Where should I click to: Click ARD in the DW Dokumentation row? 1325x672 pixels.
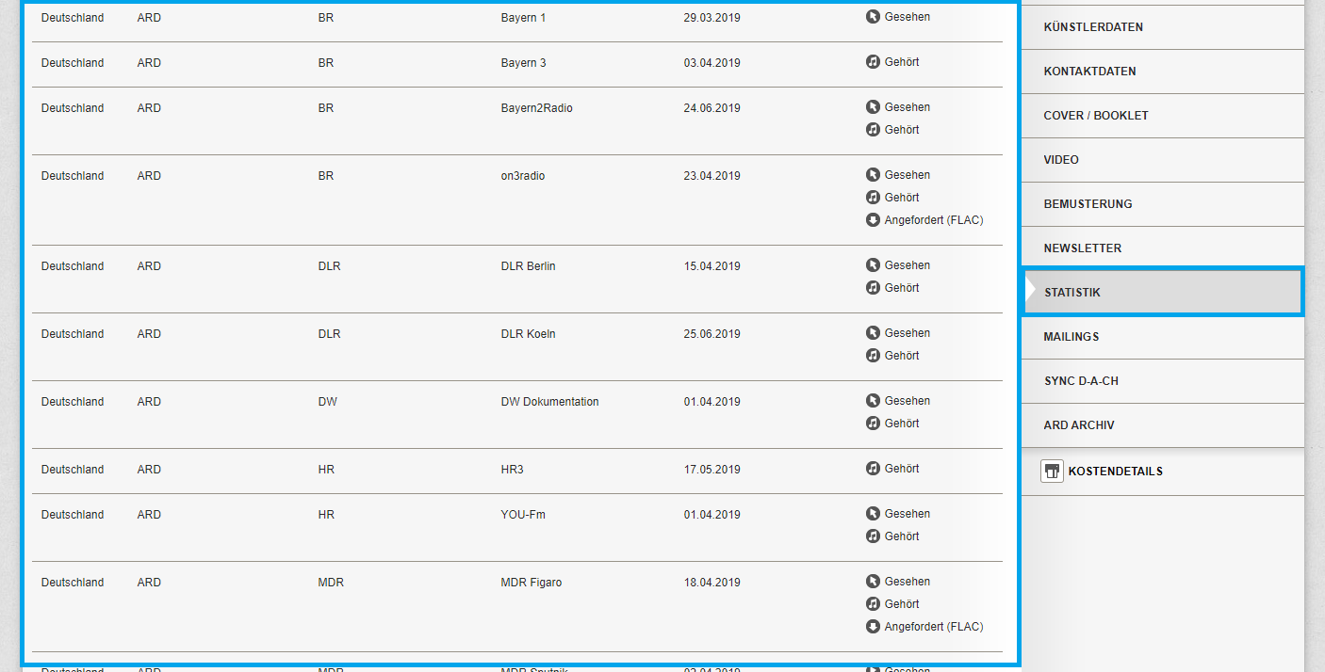point(149,402)
